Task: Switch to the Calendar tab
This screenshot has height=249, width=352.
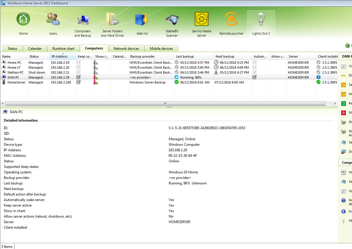Action: click(35, 49)
